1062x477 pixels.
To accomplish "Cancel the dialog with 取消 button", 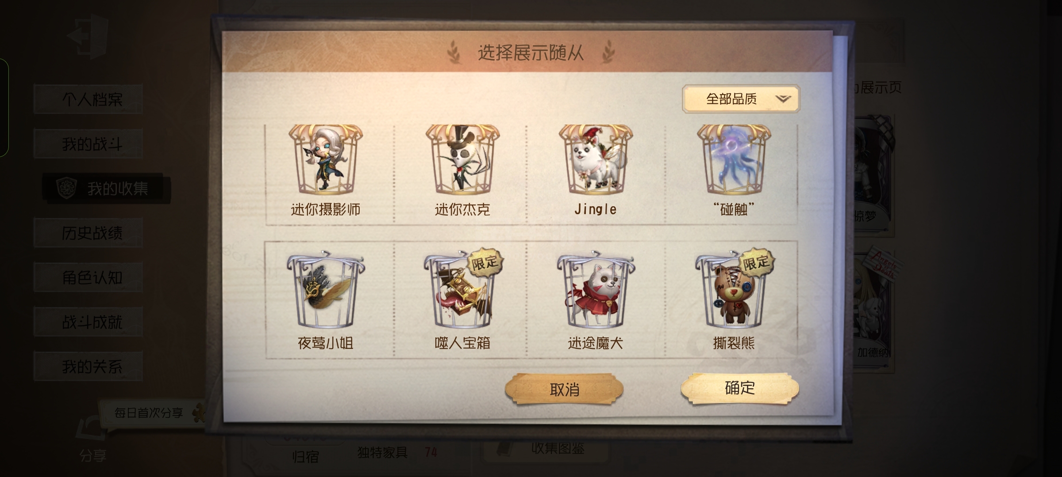I will [x=564, y=390].
